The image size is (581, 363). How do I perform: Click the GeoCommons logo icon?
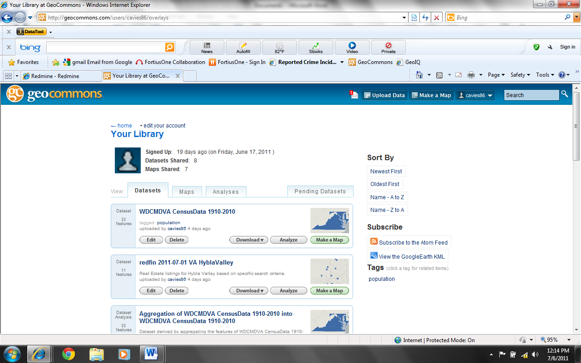click(15, 94)
